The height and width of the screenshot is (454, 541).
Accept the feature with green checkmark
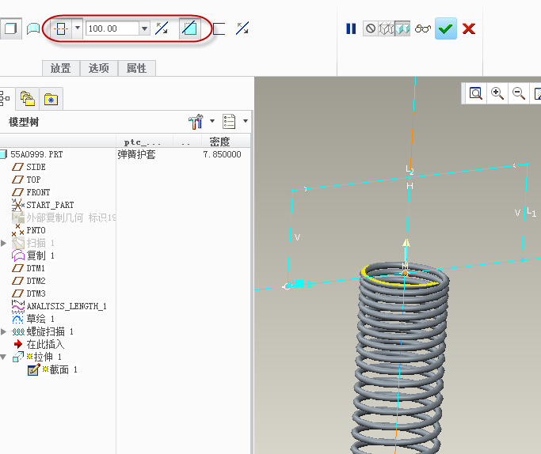(446, 28)
